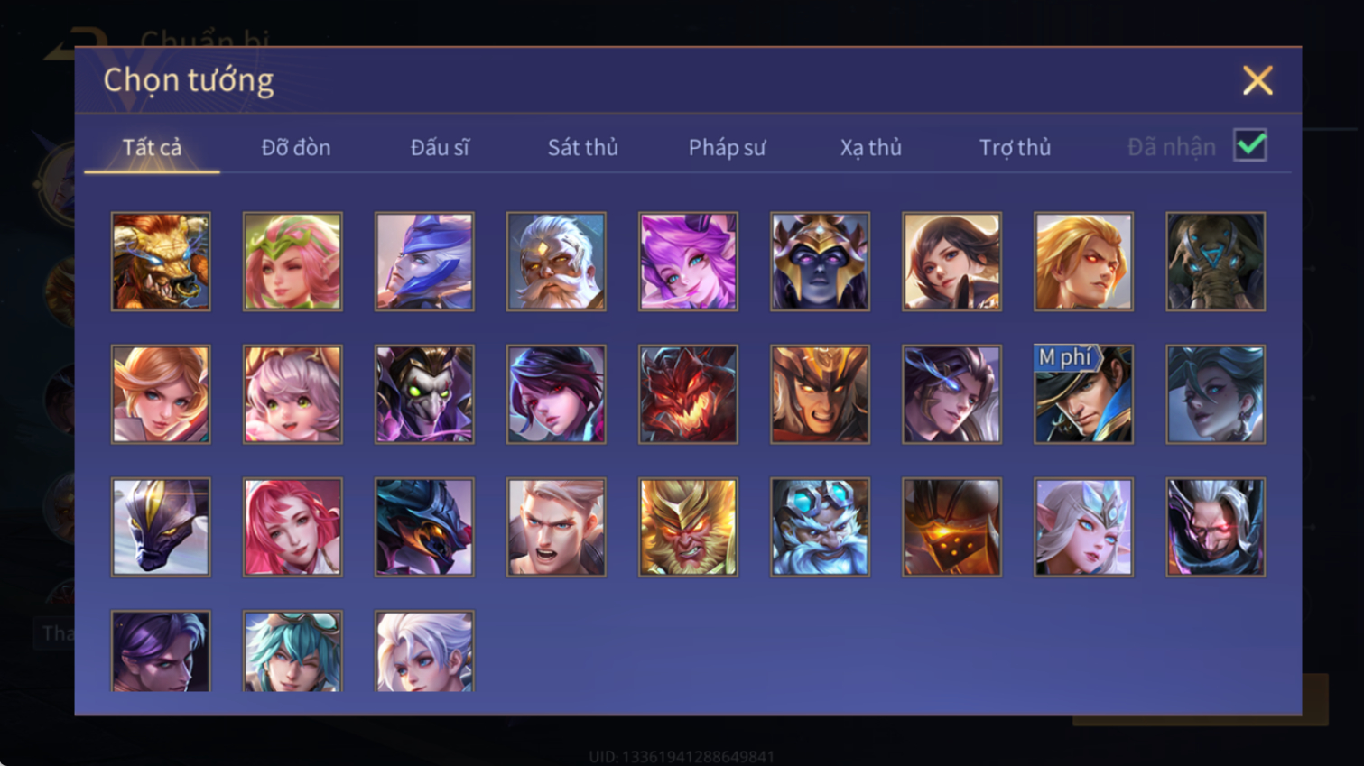
Task: Pick the red flaming demon hero
Action: 688,394
